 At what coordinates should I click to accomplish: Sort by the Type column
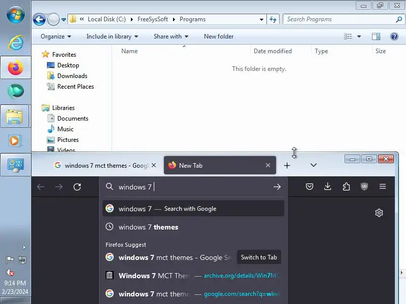[321, 51]
